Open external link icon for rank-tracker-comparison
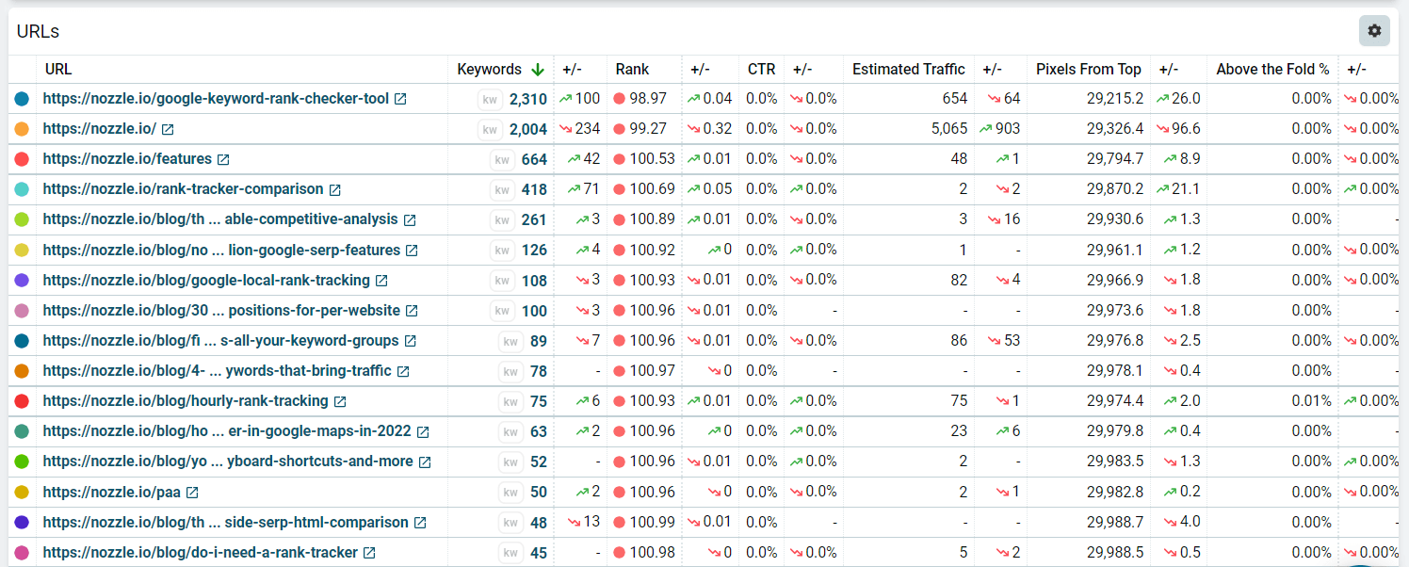This screenshot has width=1409, height=567. click(334, 189)
